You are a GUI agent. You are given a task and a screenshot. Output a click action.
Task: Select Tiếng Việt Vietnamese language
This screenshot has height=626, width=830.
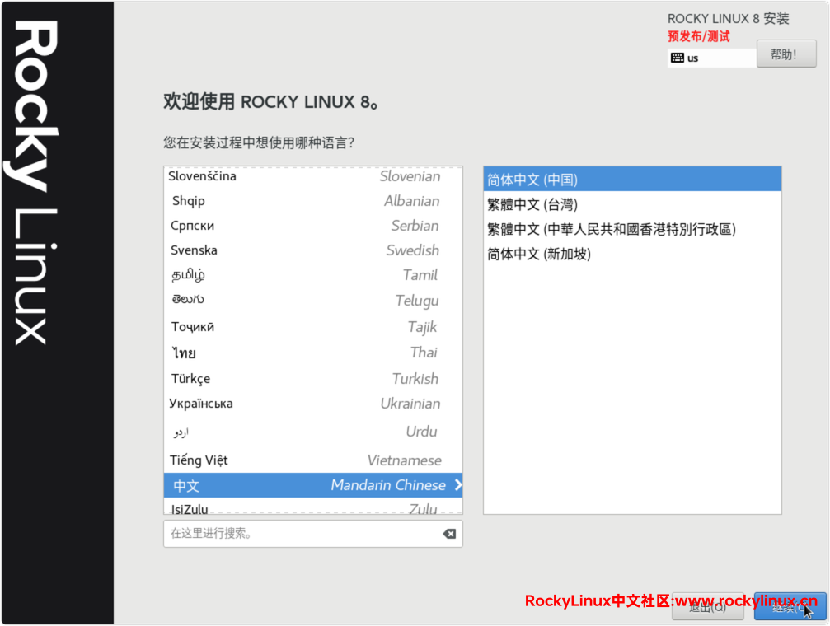coord(312,460)
